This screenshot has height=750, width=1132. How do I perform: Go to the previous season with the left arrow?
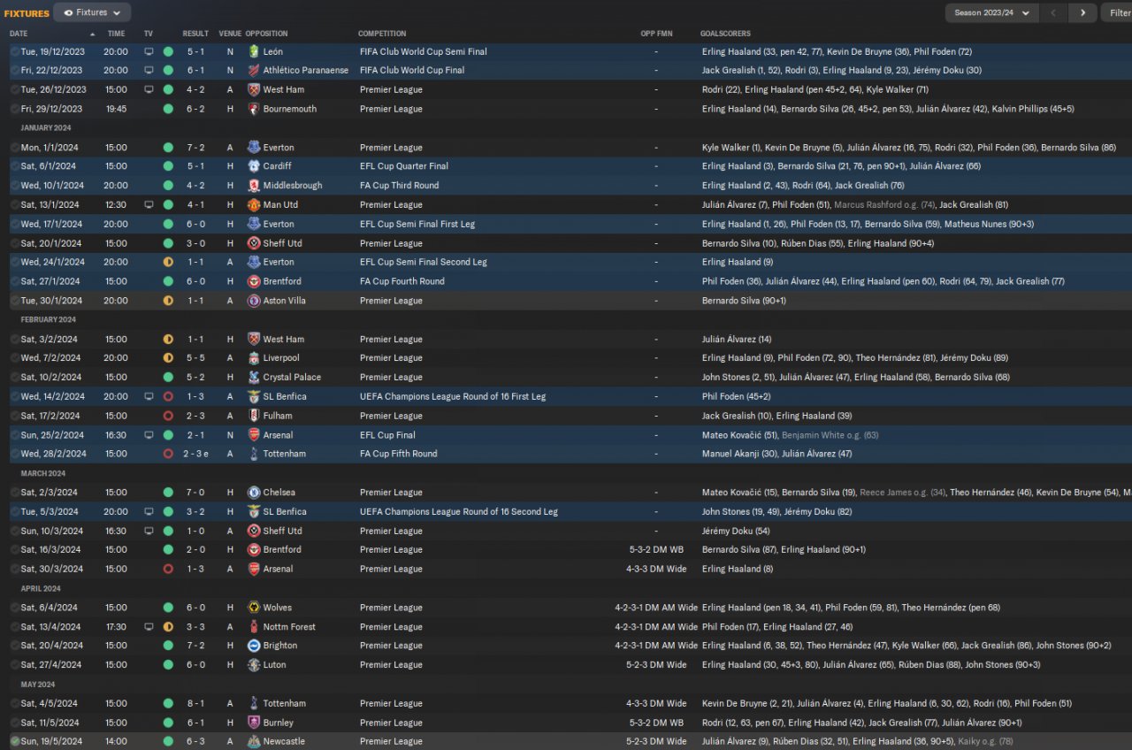[x=1053, y=12]
